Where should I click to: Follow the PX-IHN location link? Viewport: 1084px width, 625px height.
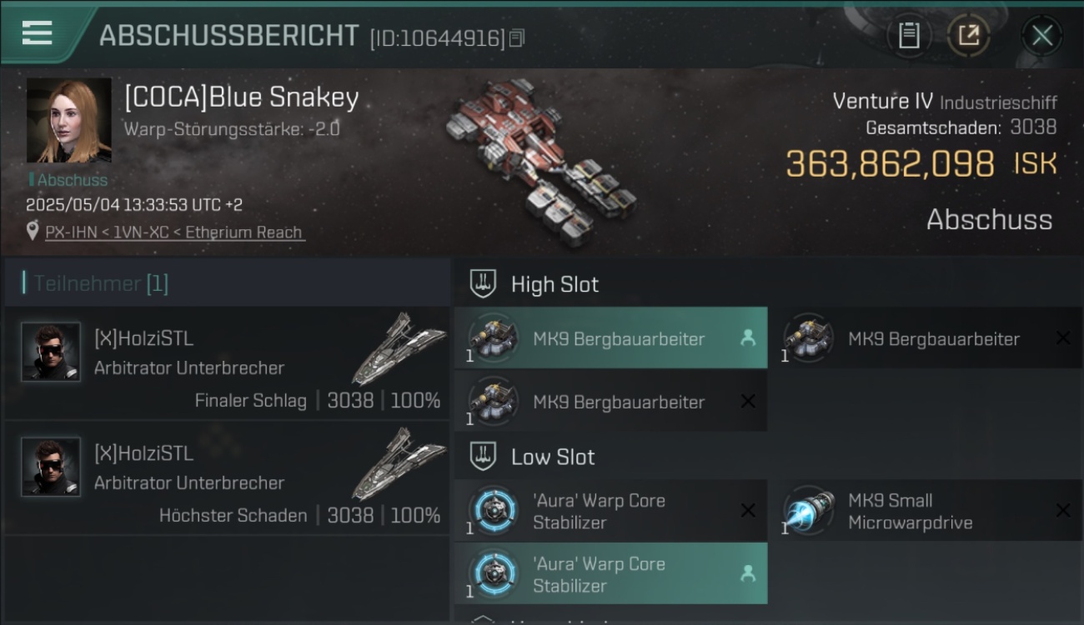(175, 232)
